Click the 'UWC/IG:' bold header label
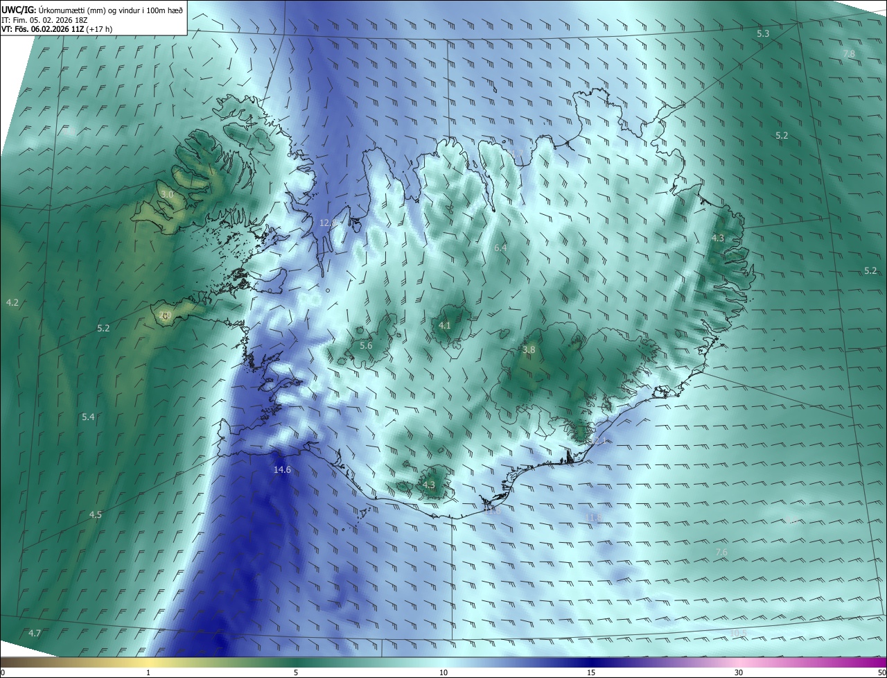 (18, 10)
